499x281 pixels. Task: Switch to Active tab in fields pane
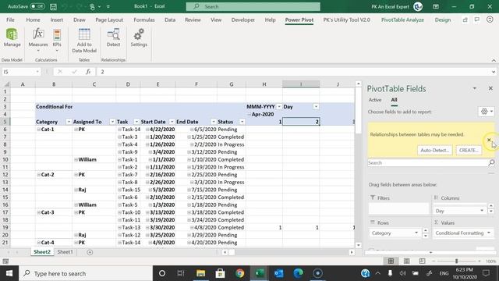click(x=375, y=100)
